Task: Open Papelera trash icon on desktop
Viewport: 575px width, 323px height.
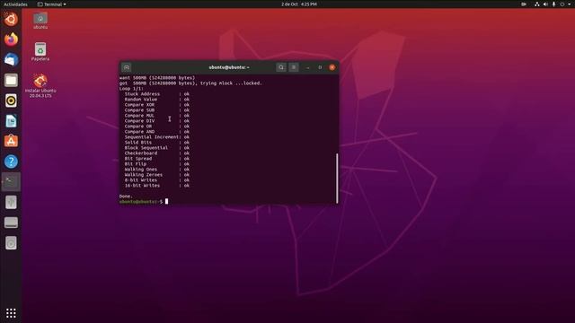Action: tap(40, 52)
